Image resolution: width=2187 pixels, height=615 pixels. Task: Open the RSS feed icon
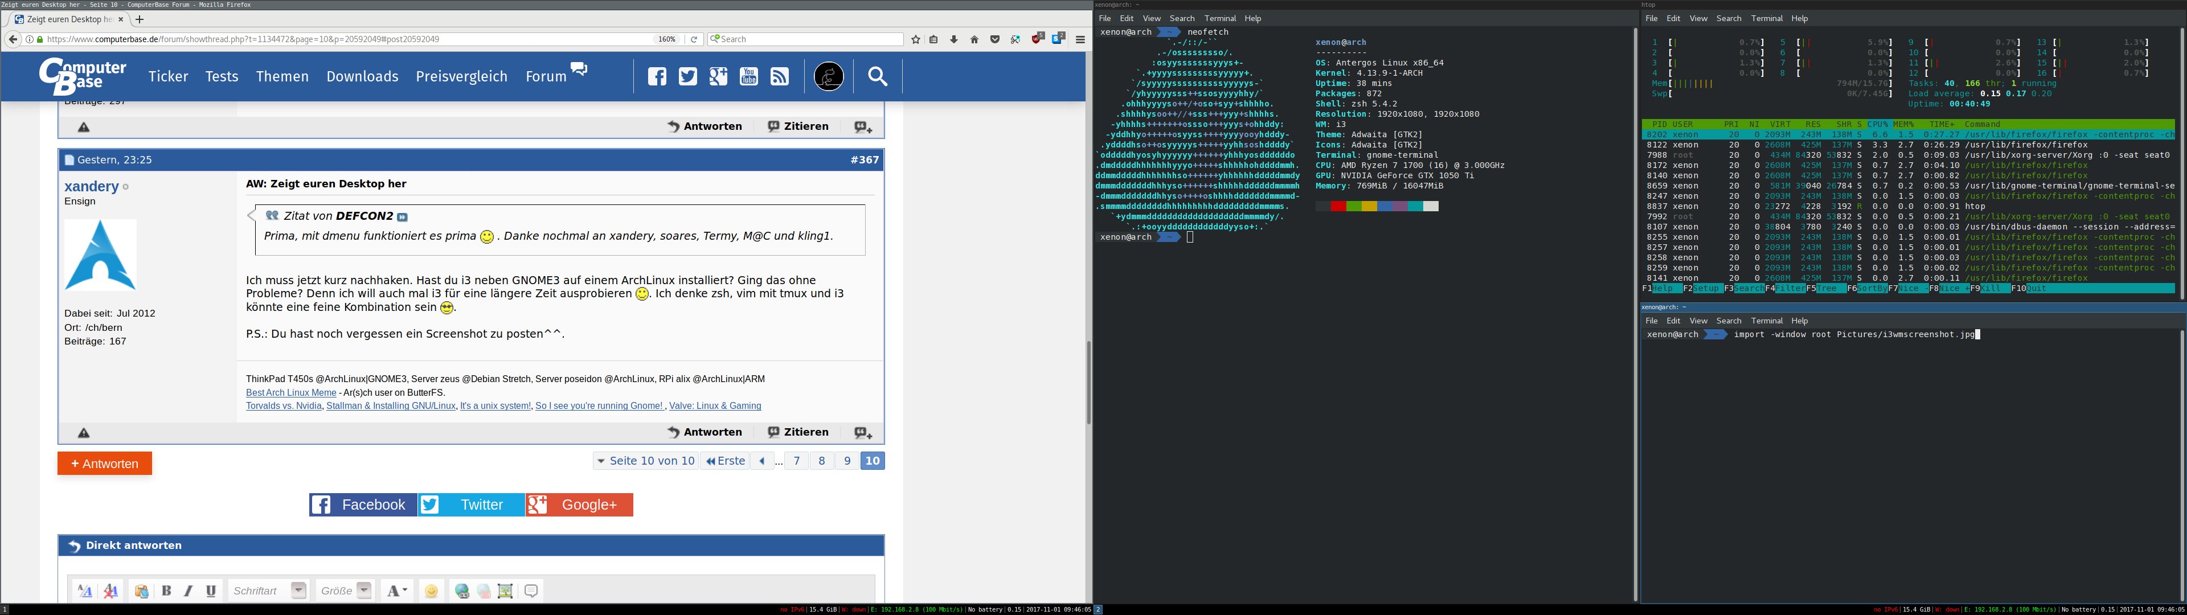pos(779,76)
